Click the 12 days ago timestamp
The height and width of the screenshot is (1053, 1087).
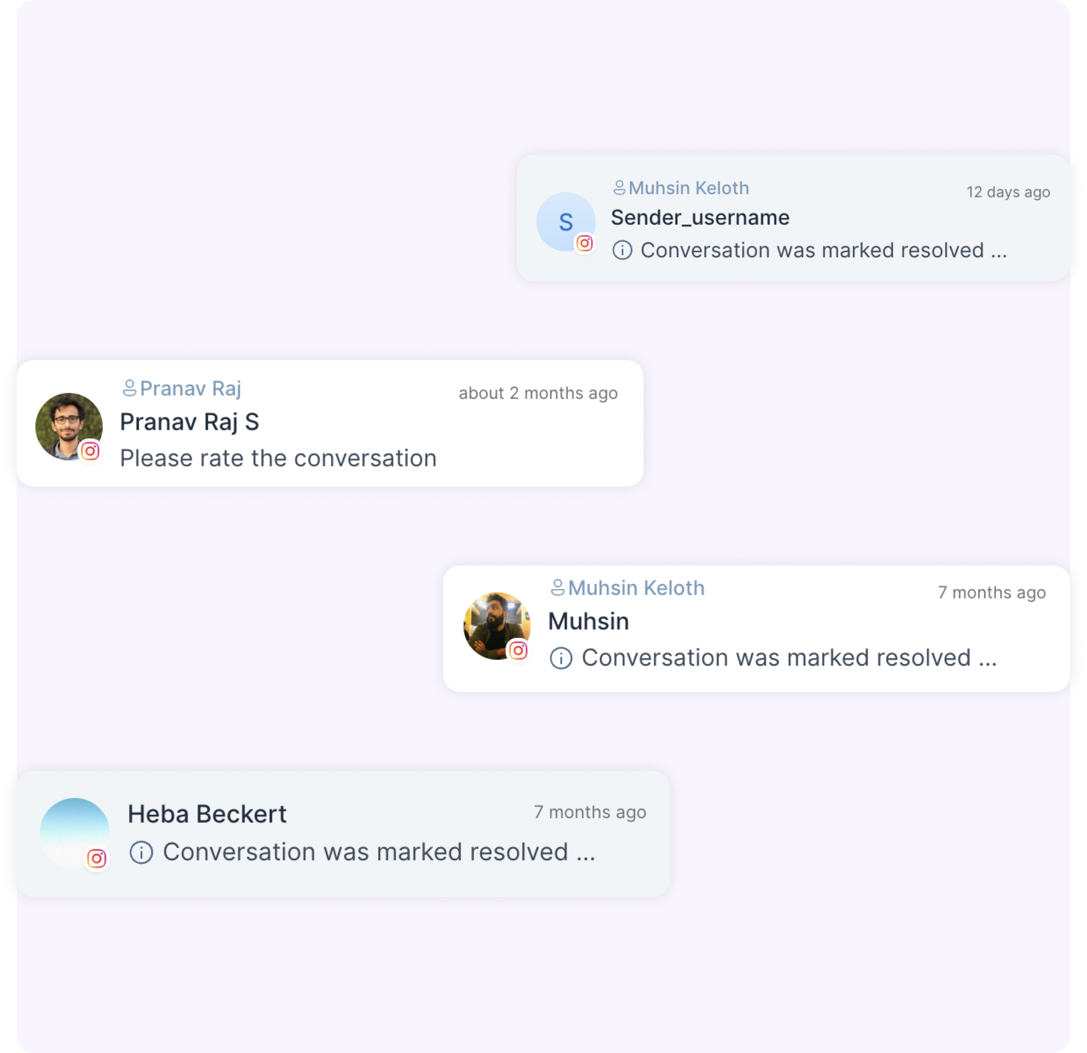[1008, 192]
